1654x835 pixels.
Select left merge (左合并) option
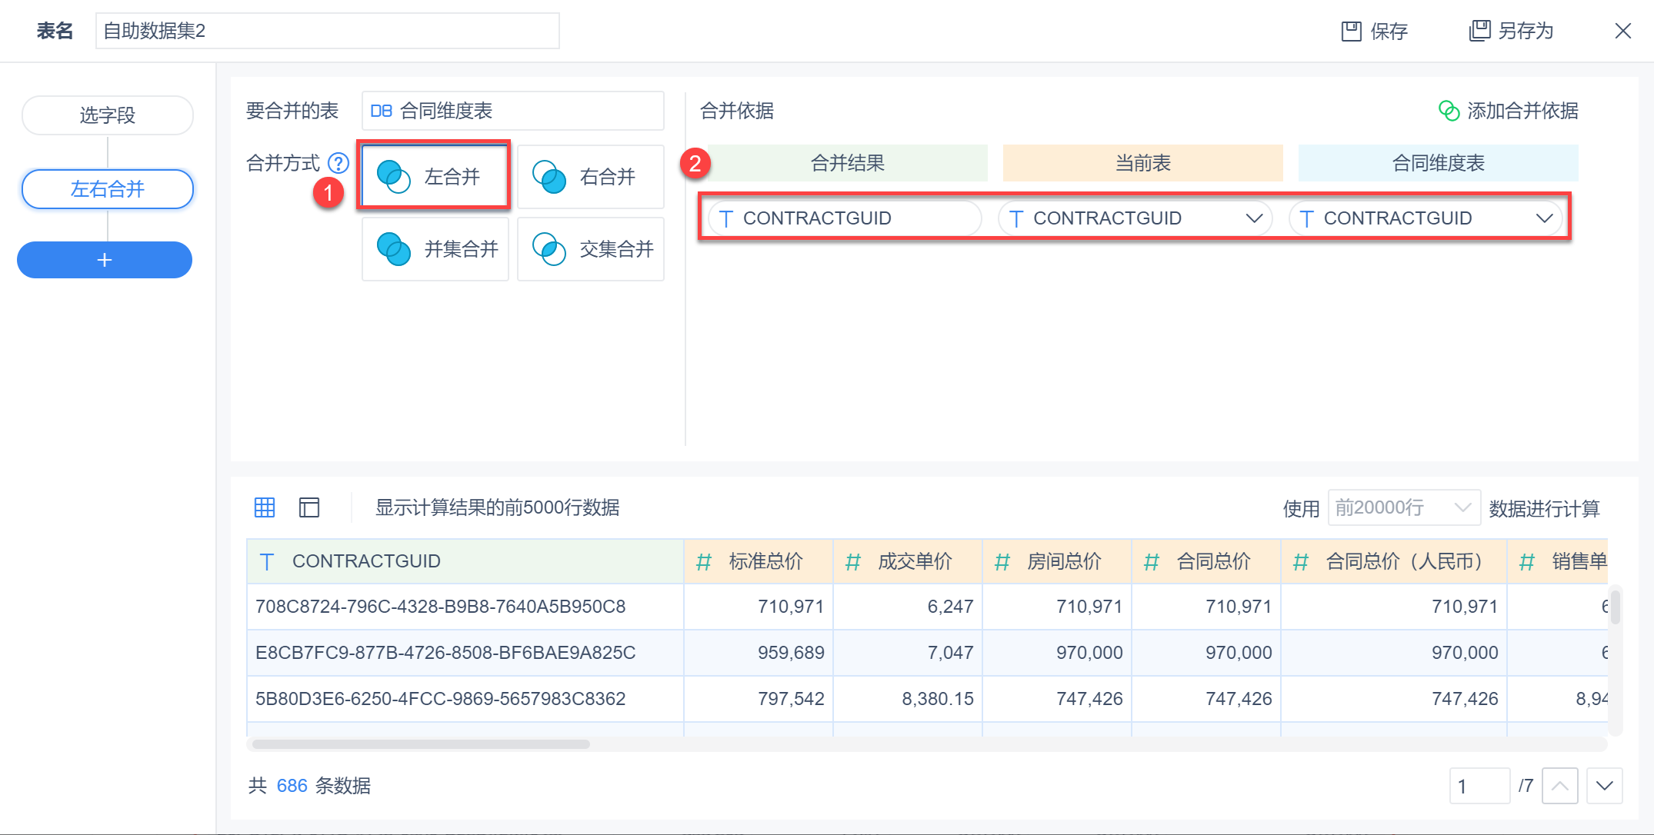[435, 176]
